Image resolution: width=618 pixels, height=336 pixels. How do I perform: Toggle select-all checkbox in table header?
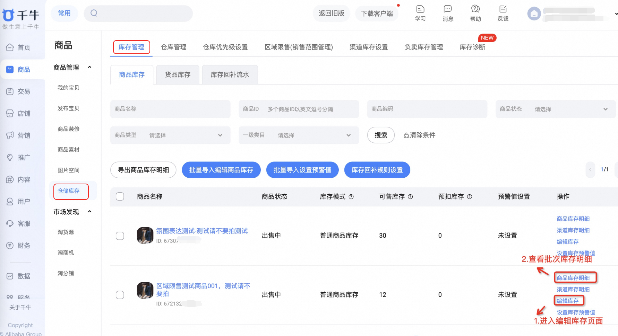120,196
